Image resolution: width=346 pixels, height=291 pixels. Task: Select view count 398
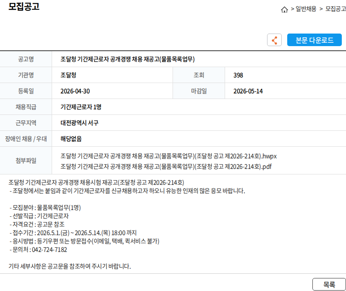click(238, 75)
